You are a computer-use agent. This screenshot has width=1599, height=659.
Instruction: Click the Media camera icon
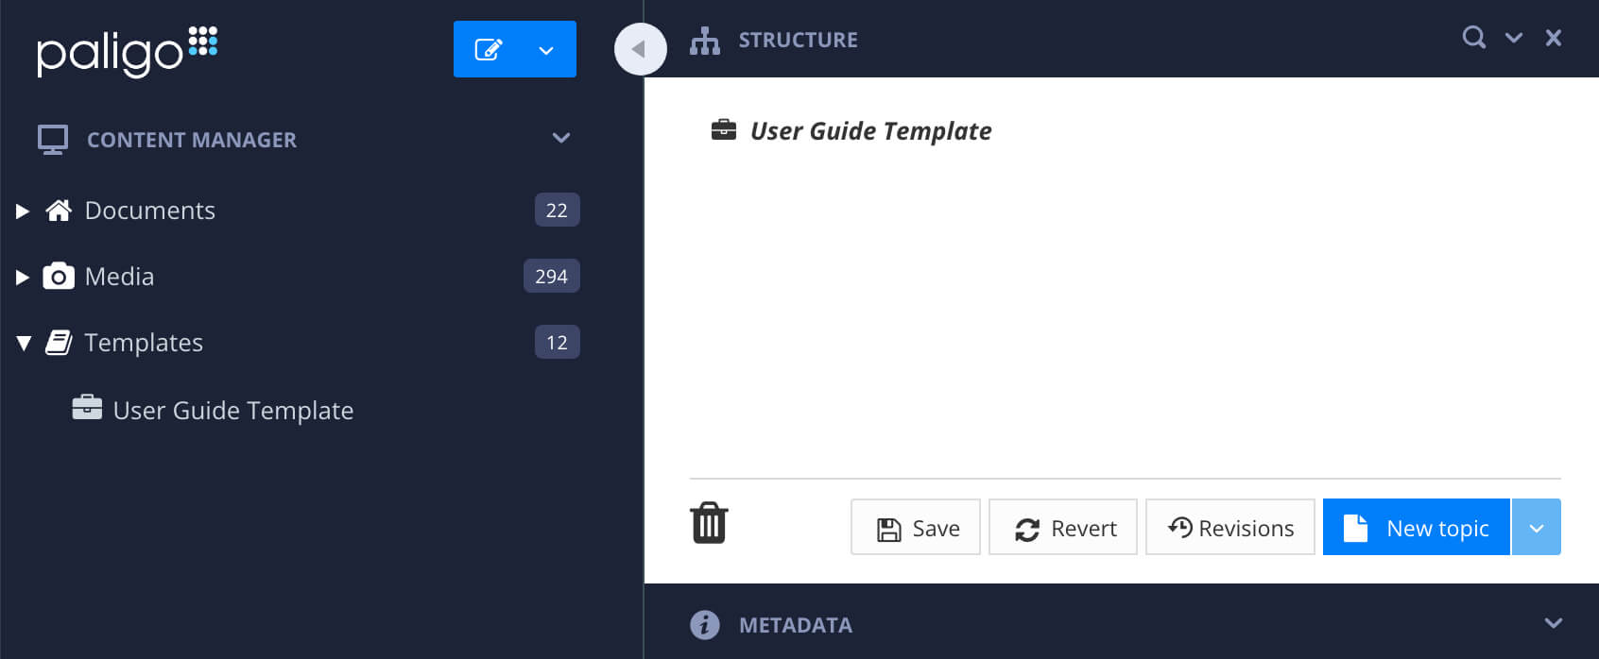(x=59, y=276)
